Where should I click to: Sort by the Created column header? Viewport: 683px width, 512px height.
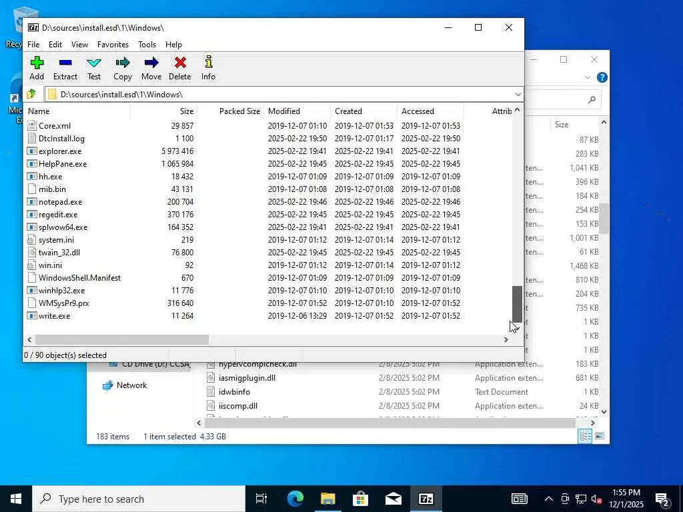pyautogui.click(x=364, y=111)
